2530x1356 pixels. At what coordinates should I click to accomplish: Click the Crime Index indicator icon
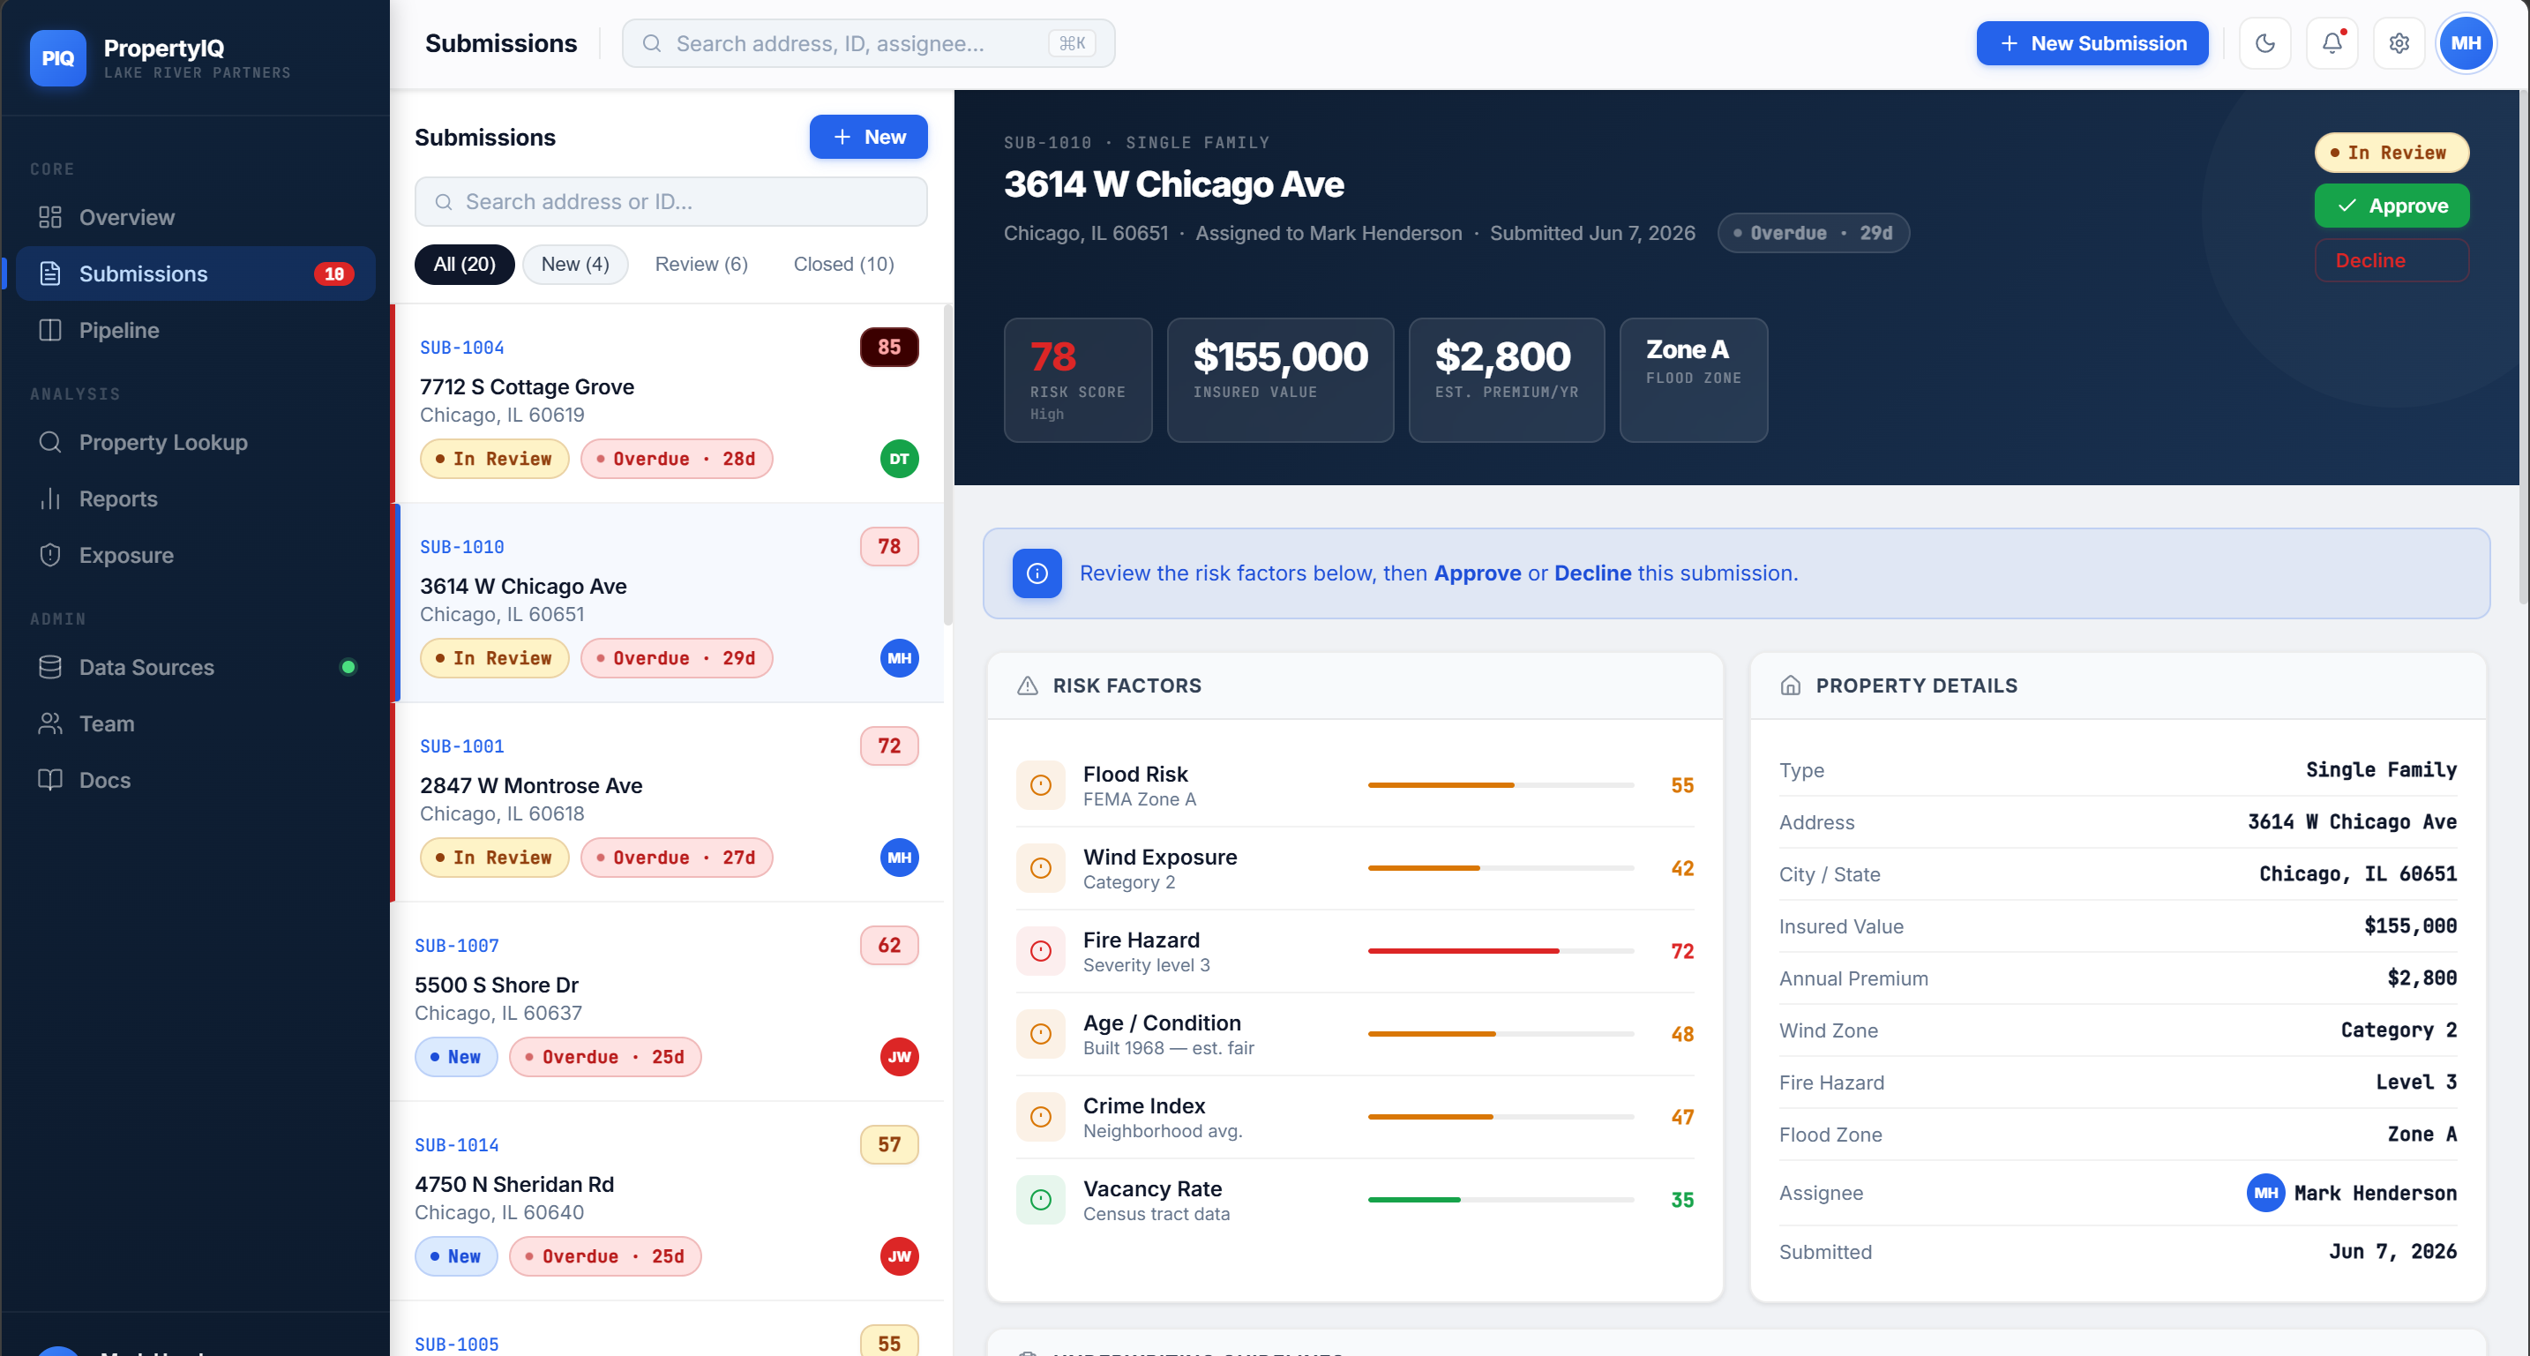(x=1040, y=1116)
